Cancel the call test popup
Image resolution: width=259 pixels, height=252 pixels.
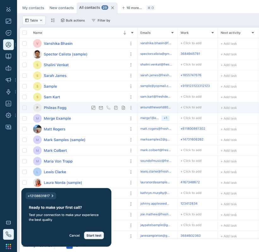74,236
